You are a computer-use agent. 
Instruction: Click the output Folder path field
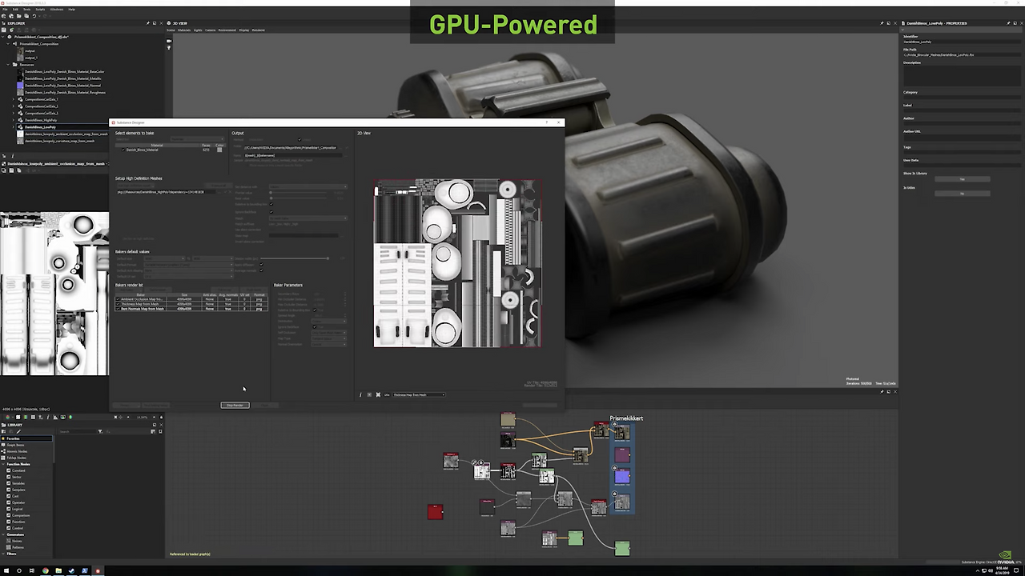coord(290,148)
